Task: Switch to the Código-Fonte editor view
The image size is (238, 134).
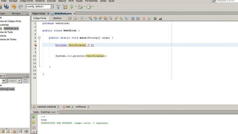Action: (40, 18)
